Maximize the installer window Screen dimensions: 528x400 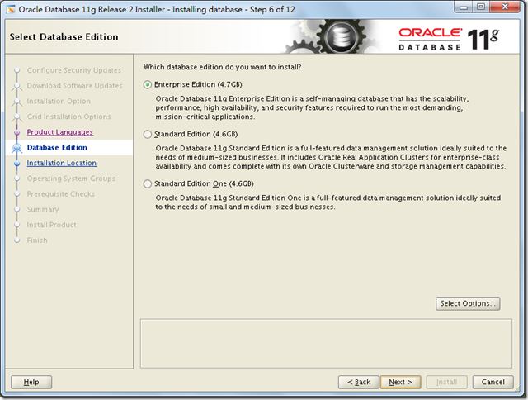point(481,7)
